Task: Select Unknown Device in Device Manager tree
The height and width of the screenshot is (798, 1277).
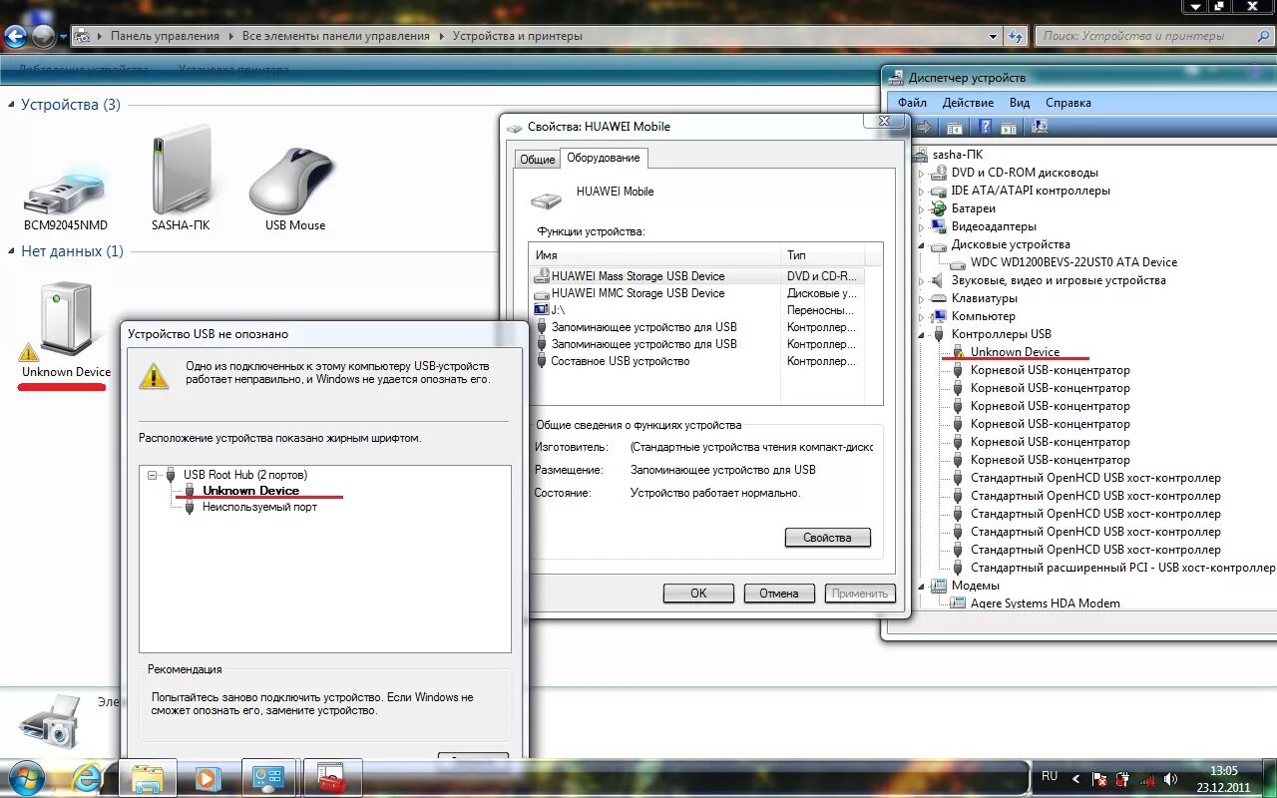Action: (x=1015, y=352)
